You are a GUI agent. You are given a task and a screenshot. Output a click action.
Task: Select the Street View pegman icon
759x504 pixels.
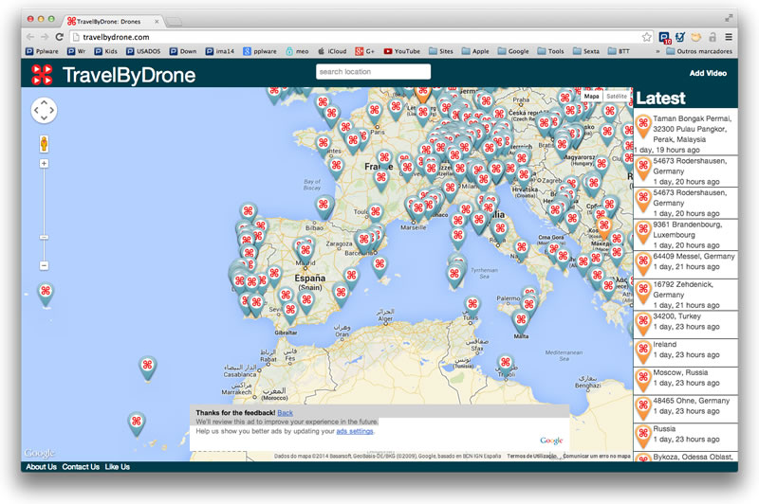click(44, 143)
